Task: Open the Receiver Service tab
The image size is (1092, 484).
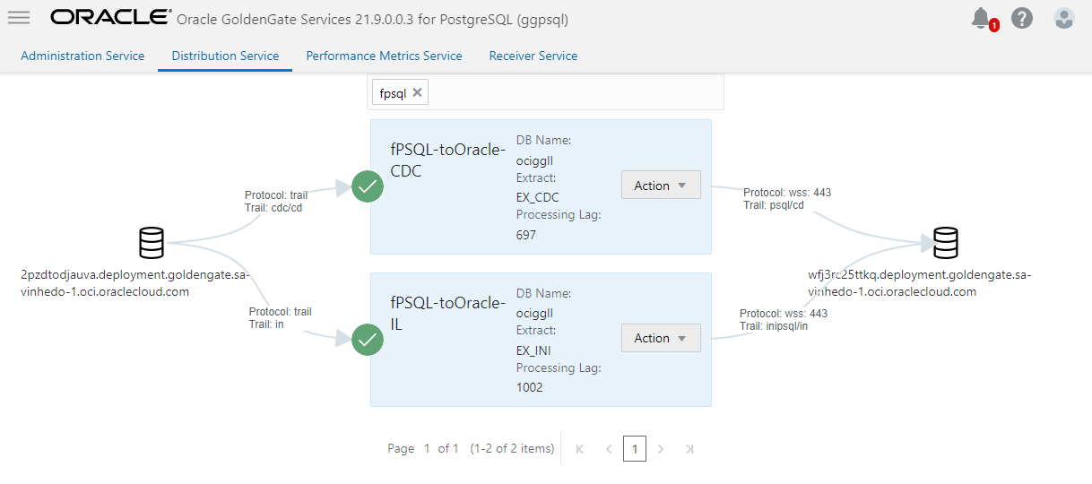Action: tap(533, 56)
